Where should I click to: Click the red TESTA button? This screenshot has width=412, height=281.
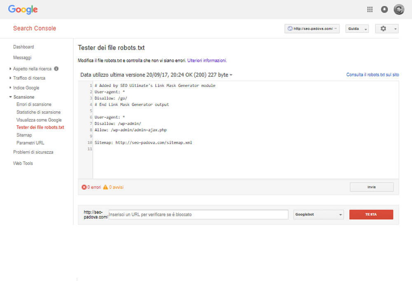click(x=371, y=215)
